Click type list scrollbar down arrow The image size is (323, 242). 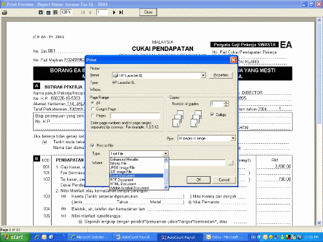pos(166,187)
